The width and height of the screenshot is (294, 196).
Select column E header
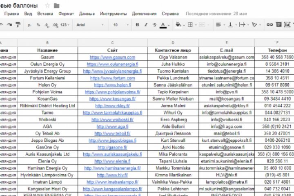[x=227, y=43]
